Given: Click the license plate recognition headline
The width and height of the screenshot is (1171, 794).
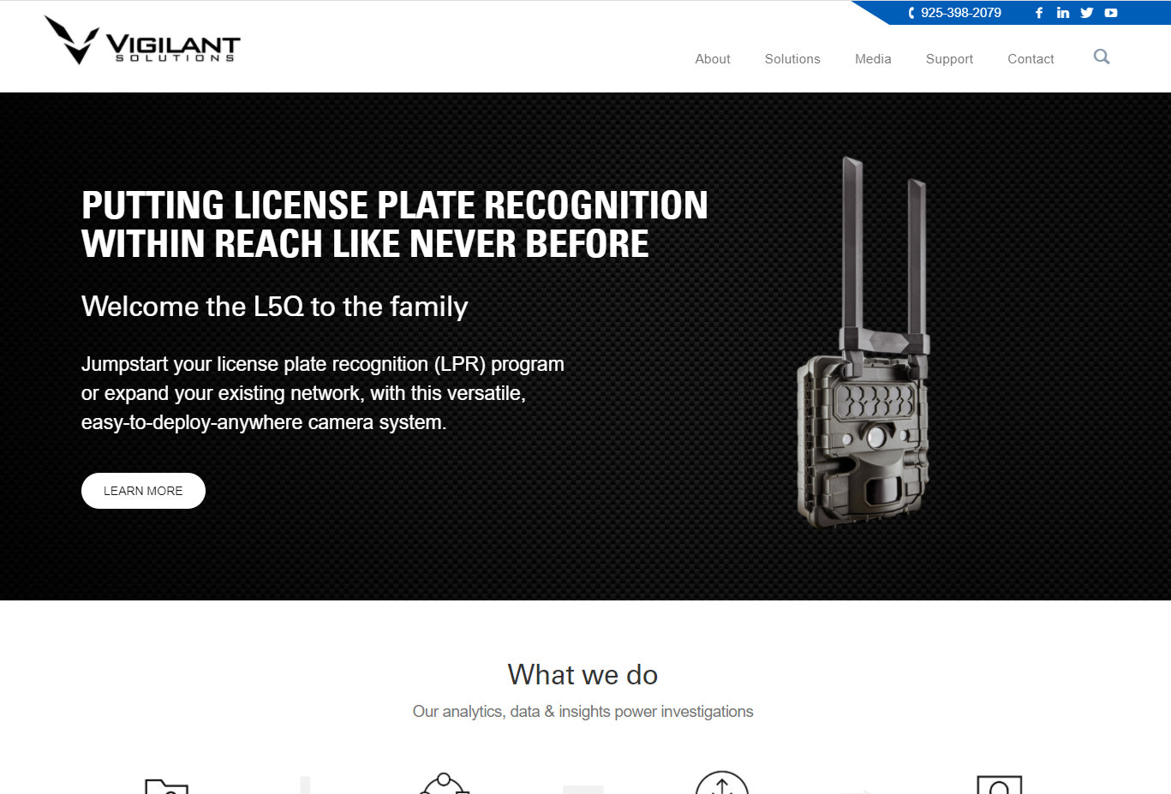Looking at the screenshot, I should click(x=395, y=224).
